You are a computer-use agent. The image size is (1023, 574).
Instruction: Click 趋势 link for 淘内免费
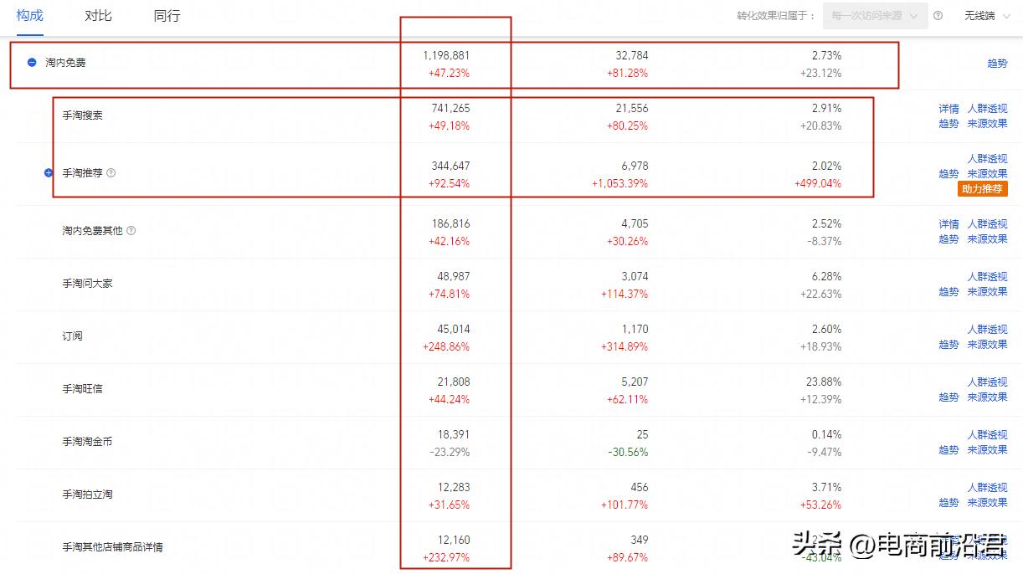[x=997, y=64]
